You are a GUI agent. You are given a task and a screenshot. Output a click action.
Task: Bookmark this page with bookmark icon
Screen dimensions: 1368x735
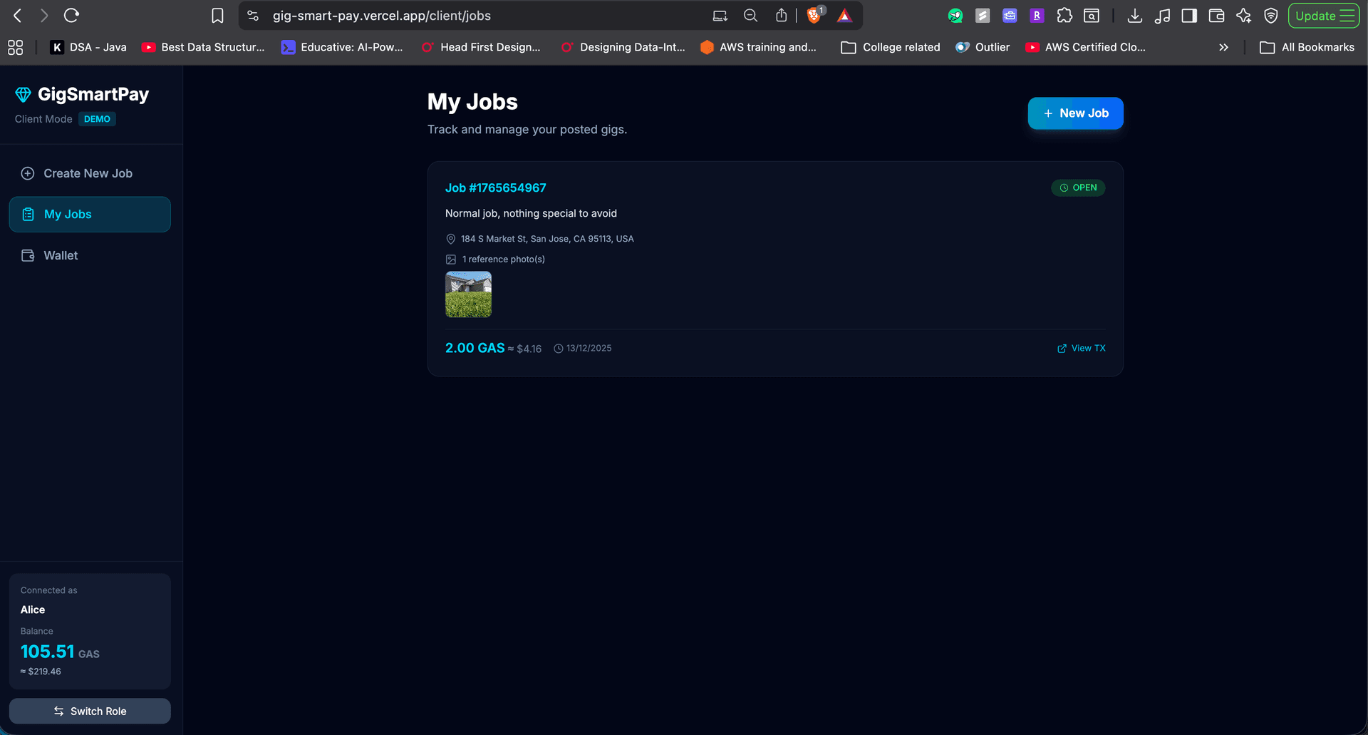pos(217,16)
